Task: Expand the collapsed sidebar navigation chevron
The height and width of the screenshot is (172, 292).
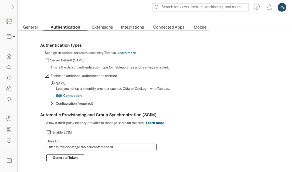Action: pos(13,7)
